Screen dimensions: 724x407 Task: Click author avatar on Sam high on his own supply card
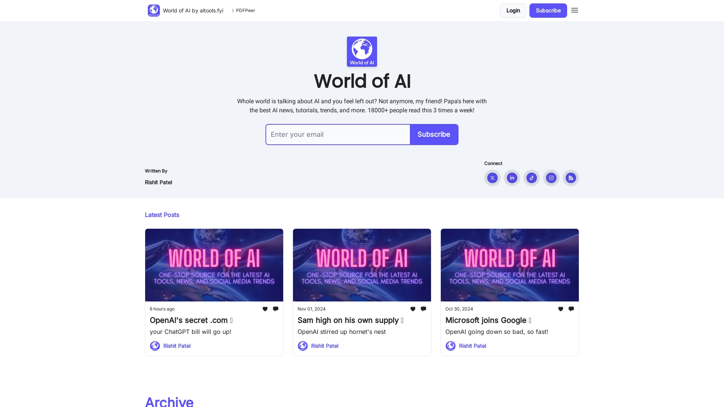[303, 346]
